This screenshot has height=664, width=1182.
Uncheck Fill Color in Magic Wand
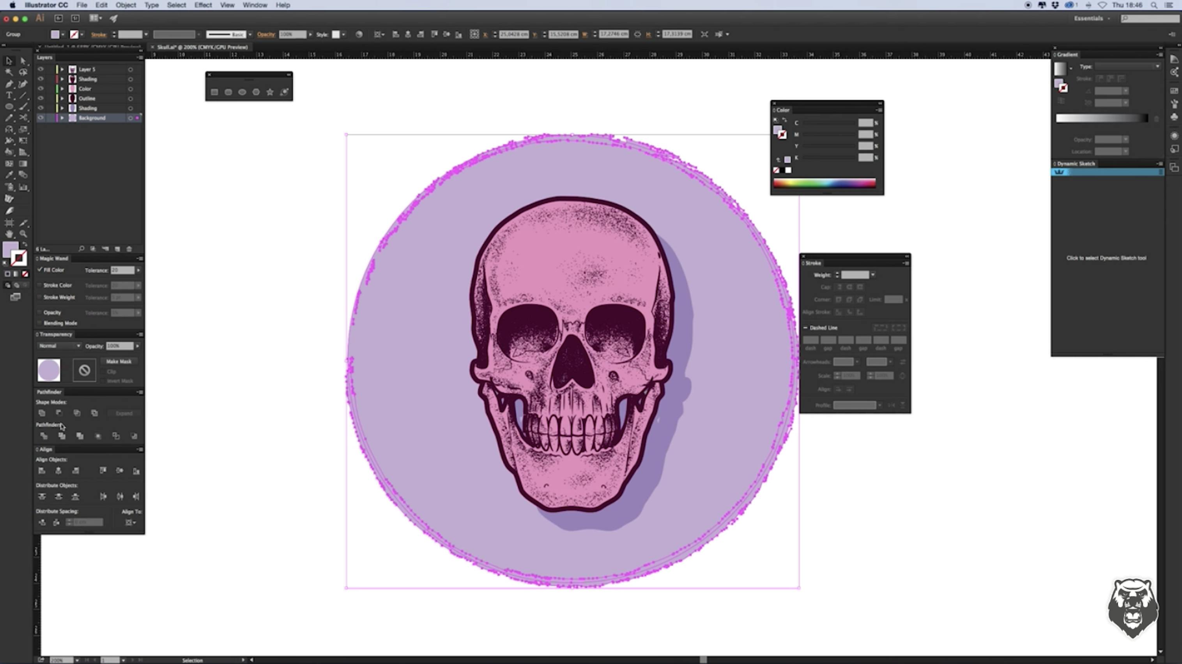coord(40,270)
